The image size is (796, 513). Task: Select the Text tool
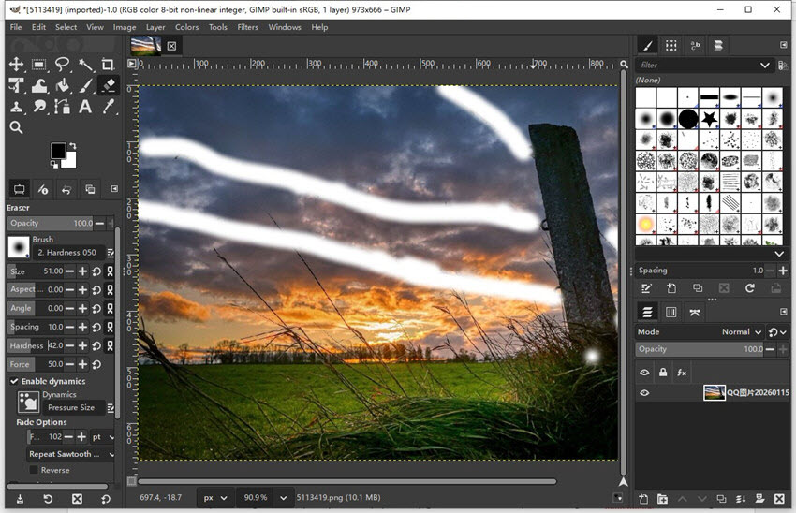[85, 107]
